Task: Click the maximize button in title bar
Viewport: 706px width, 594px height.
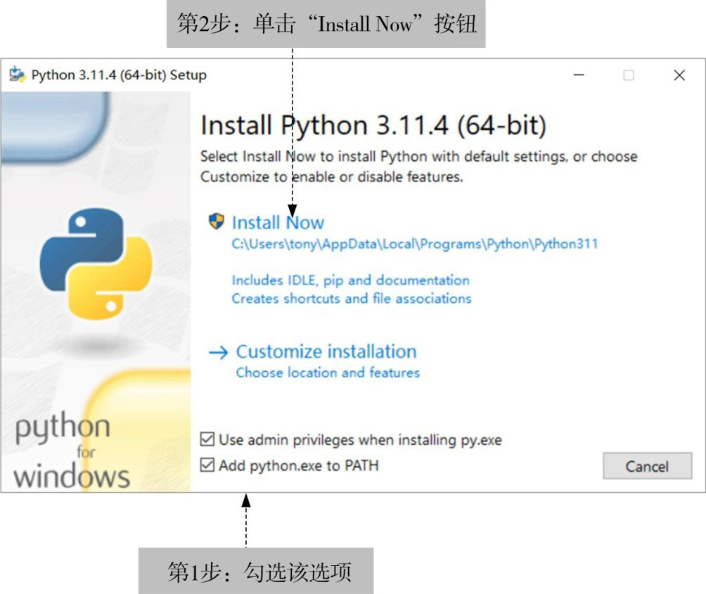Action: tap(629, 75)
